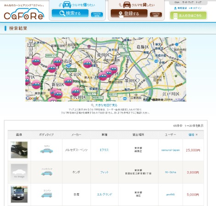Image resolution: width=216 pixels, height=206 pixels.
Task: Go to the トップ link
Action: click(199, 2)
